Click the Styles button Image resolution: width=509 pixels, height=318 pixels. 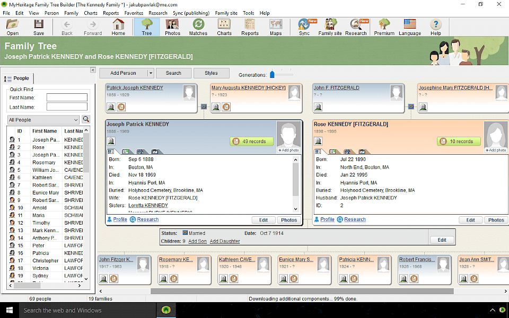[212, 73]
